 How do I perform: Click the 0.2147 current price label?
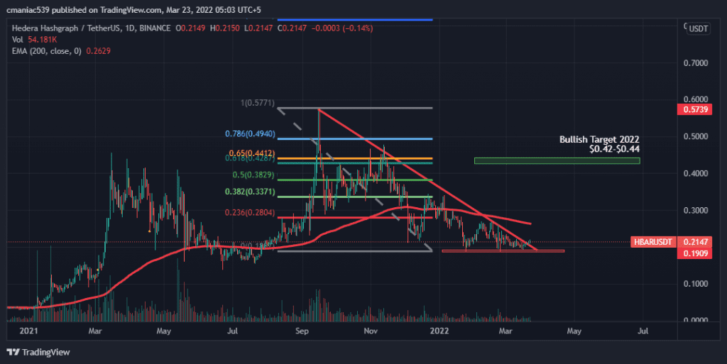click(694, 242)
